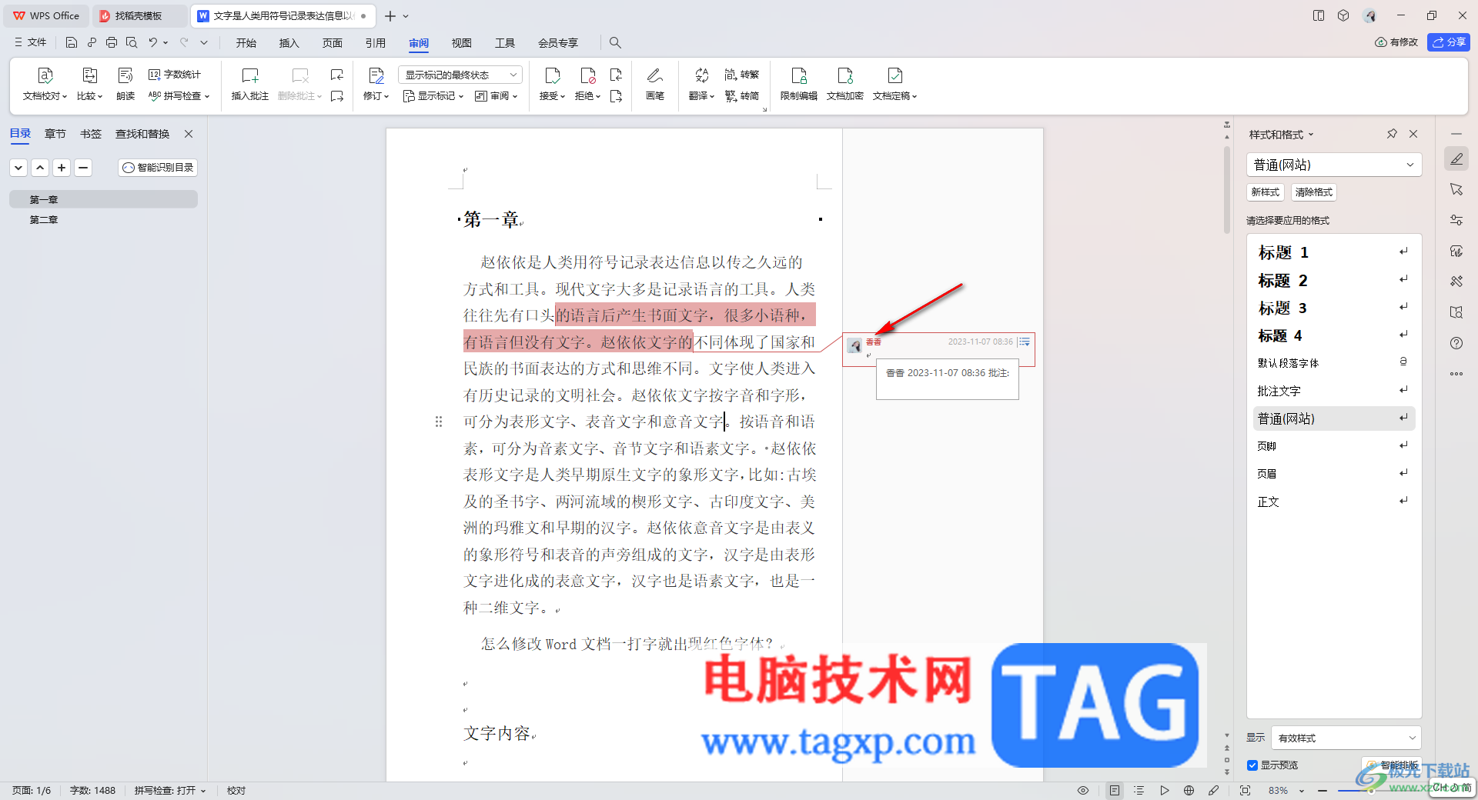
Task: Click 文档定稿 finalize document icon
Action: point(894,75)
